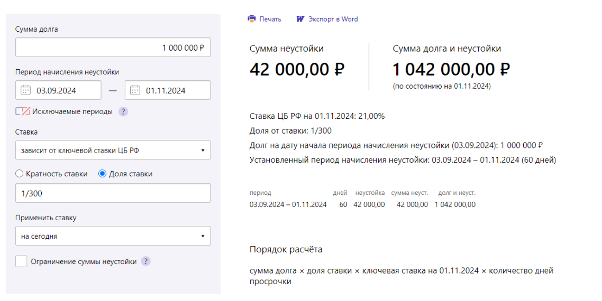Click help icon beside Ограничение суммы неустойки

click(145, 261)
